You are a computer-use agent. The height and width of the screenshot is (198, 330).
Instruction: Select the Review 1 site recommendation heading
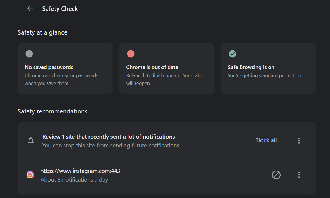point(109,136)
